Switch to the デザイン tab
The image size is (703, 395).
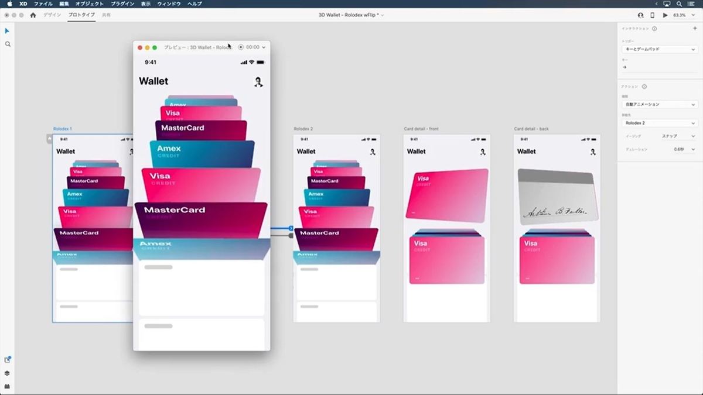[x=52, y=15]
